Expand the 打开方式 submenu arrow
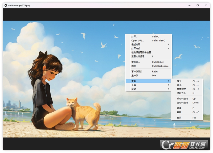This screenshot has width=213, height=153. [169, 48]
